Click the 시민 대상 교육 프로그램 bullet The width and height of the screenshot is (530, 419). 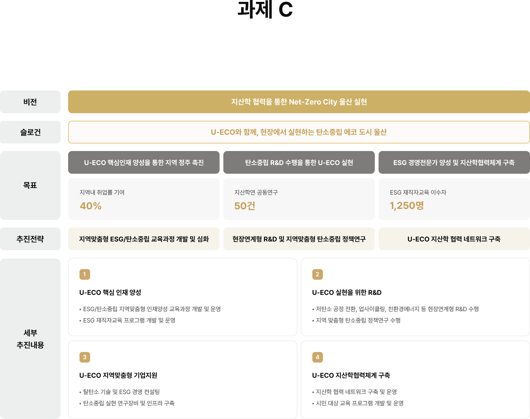coord(360,403)
